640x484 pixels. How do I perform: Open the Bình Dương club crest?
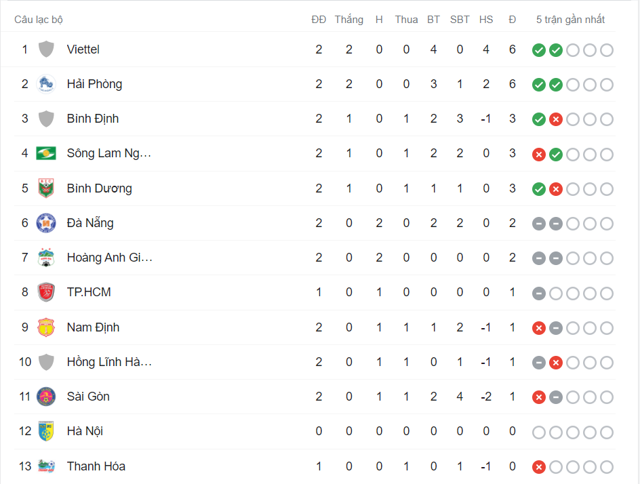[x=45, y=188]
